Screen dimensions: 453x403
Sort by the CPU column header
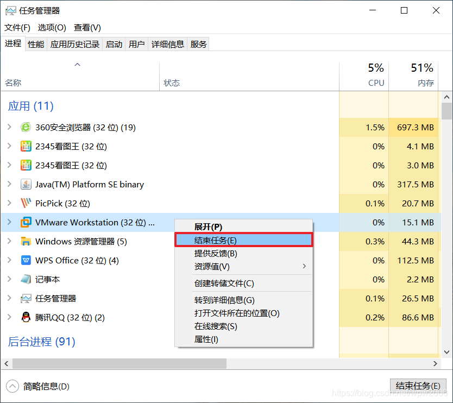(364, 76)
